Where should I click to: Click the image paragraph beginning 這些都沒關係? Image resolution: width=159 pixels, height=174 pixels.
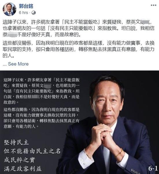[x=41, y=118]
